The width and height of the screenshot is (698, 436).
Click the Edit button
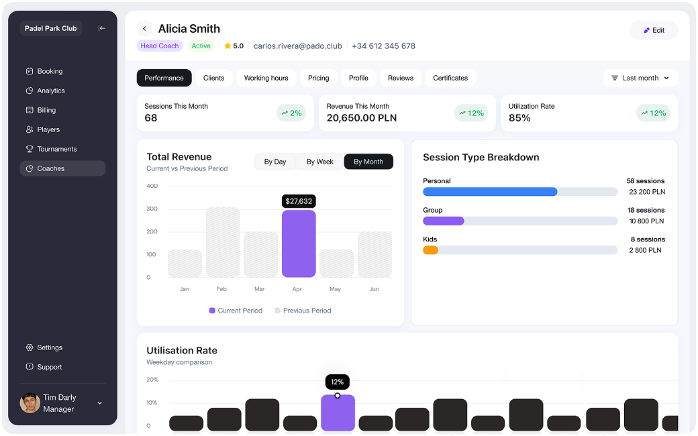click(654, 30)
